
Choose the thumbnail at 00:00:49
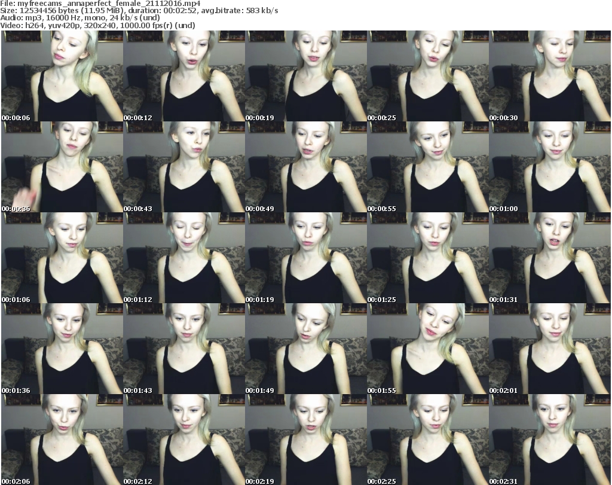pyautogui.click(x=306, y=167)
